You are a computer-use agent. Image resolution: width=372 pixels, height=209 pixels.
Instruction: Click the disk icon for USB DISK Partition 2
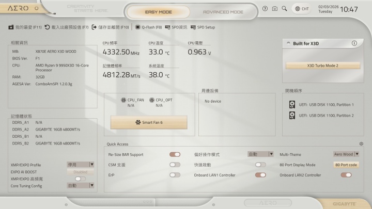292,116
